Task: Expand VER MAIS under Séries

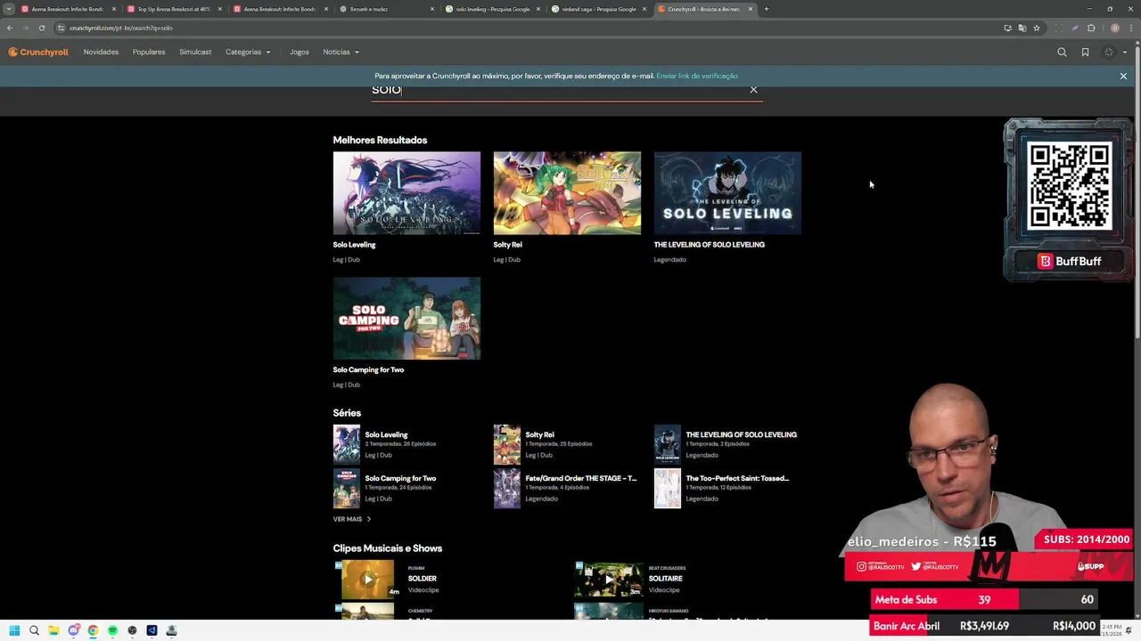Action: pyautogui.click(x=351, y=519)
